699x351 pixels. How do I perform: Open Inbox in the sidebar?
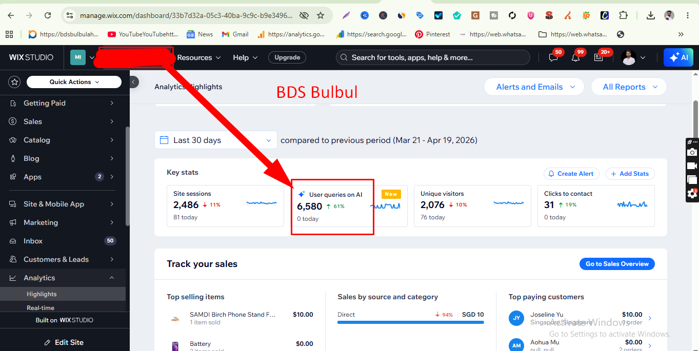click(63, 241)
